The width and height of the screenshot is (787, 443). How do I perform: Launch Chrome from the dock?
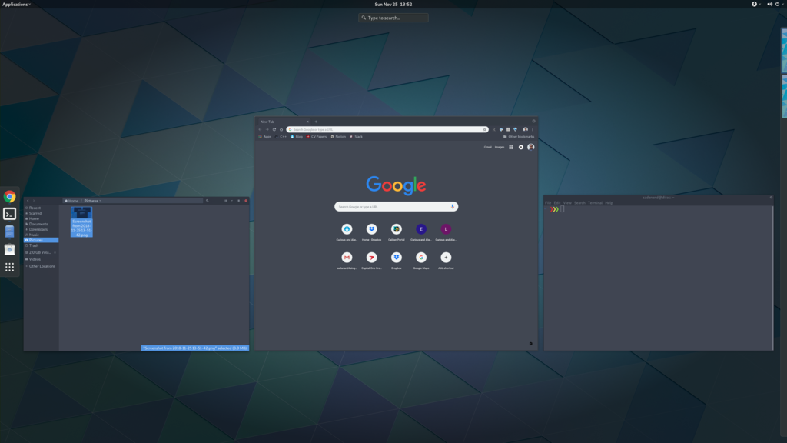(x=9, y=196)
